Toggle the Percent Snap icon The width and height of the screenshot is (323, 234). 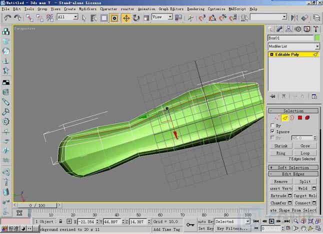pos(222,18)
